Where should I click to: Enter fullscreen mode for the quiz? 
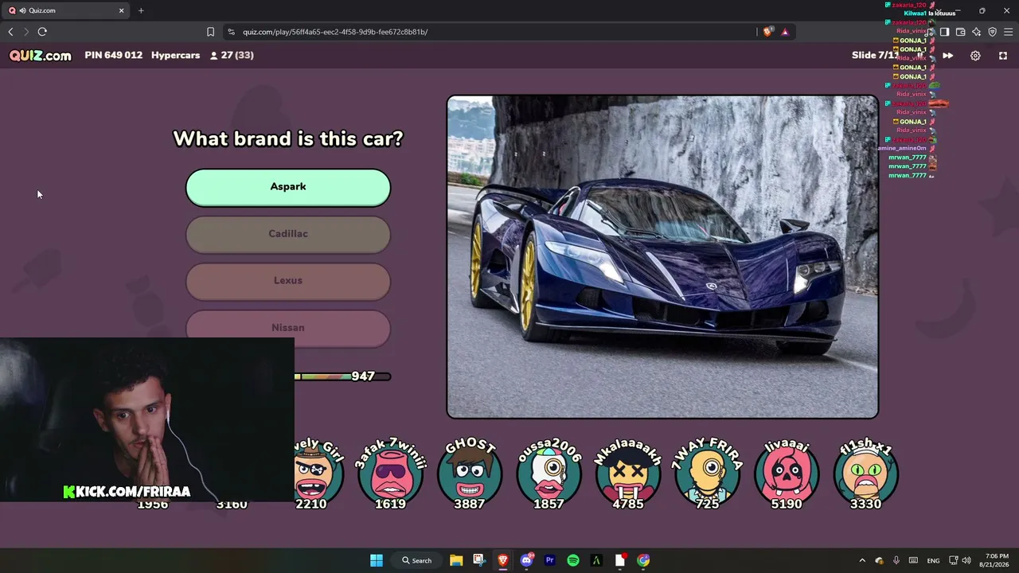[x=1003, y=56]
